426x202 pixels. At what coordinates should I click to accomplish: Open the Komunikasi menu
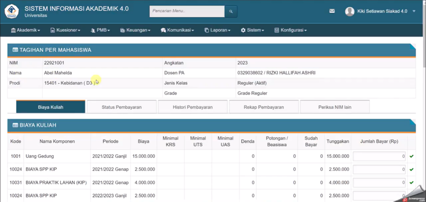178,30
